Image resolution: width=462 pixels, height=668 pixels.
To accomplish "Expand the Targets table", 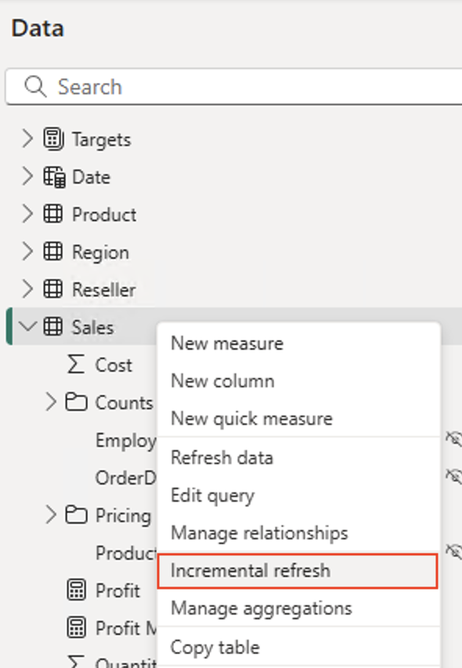I will (27, 139).
